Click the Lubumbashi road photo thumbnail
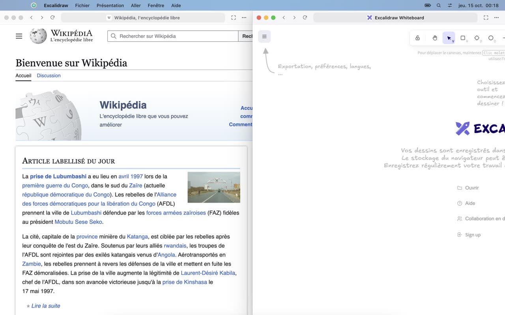505x315 pixels. (x=214, y=187)
